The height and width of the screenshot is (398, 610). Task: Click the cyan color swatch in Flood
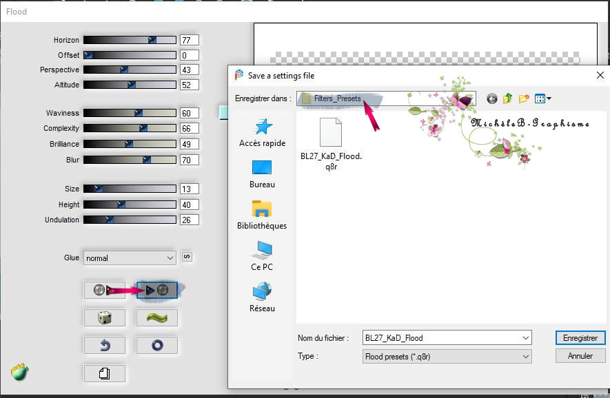[224, 112]
